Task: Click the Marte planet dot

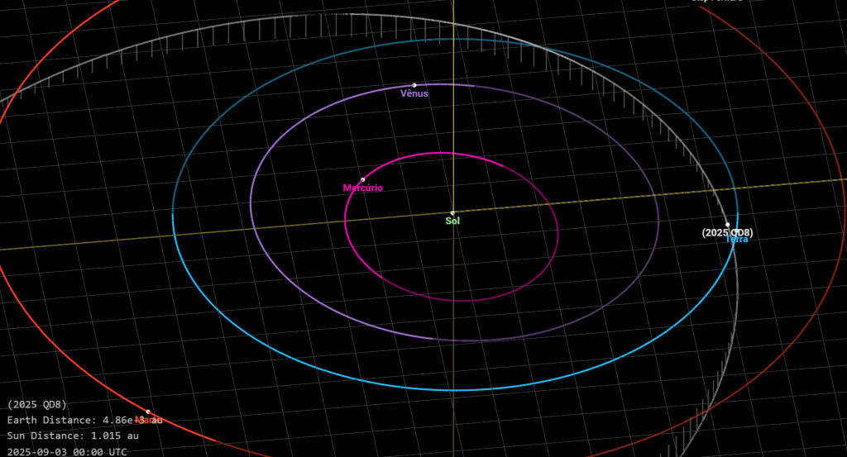Action: pos(148,412)
